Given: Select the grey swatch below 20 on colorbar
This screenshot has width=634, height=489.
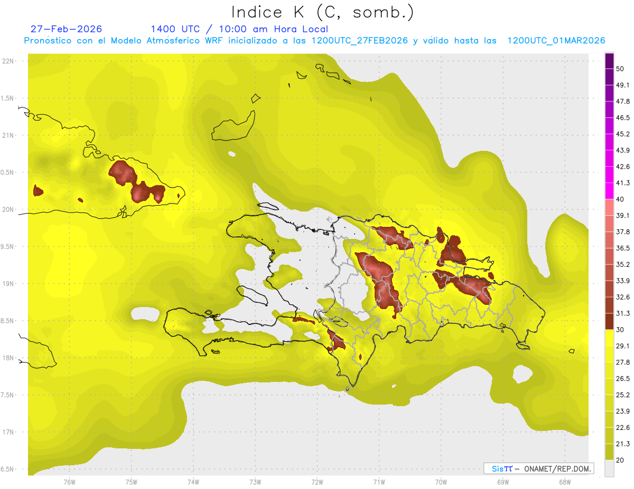Looking at the screenshot, I should 609,468.
